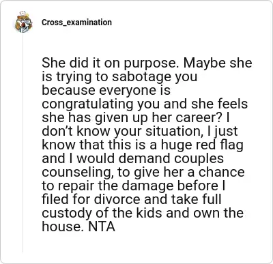273x264 pixels.
Task: Click the words "filed for divorce"
Action: 91,199
